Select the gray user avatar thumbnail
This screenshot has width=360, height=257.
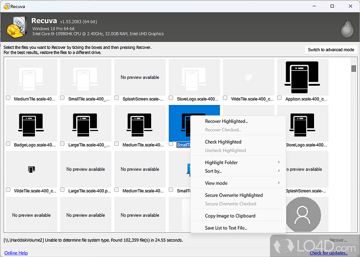tap(303, 214)
